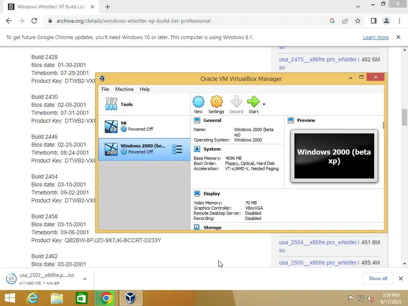Open a new Chrome tab
The width and height of the screenshot is (408, 306).
coord(108,7)
